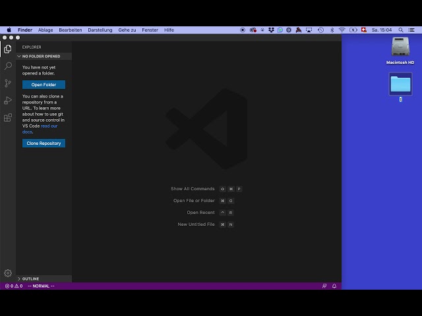Viewport: 422px width, 316px height.
Task: Click the battery status icon
Action: click(353, 30)
